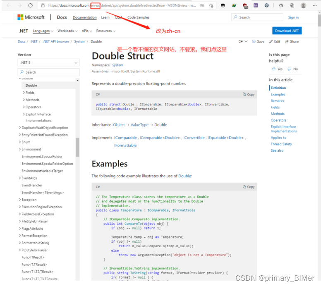
Task: Jump to Remarks in article navigation
Action: 277,101
